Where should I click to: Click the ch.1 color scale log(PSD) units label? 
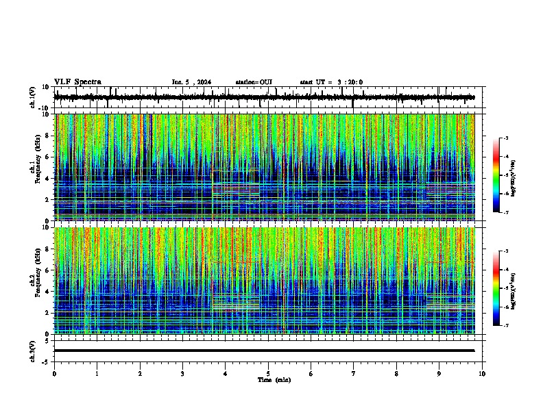[514, 178]
